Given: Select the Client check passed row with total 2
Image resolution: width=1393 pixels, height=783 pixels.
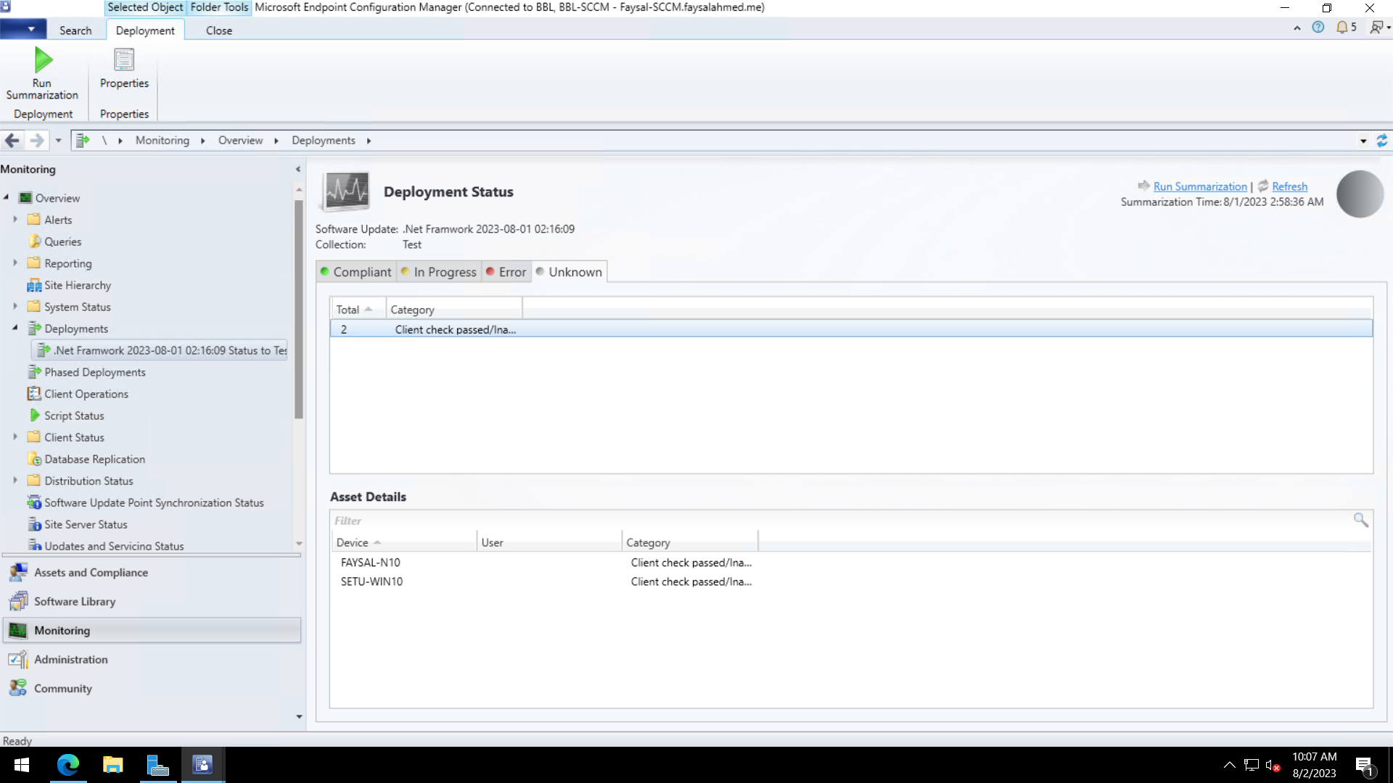Looking at the screenshot, I should 851,329.
